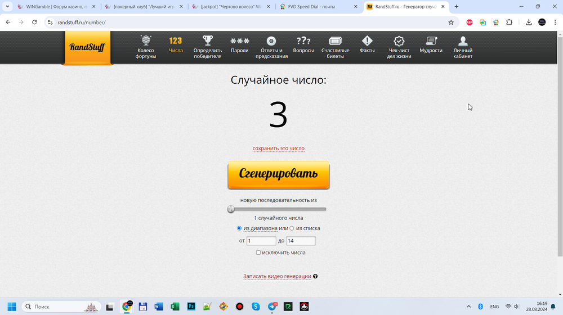This screenshot has width=563, height=315.
Task: Open the notifications bell
Action: pos(553,307)
